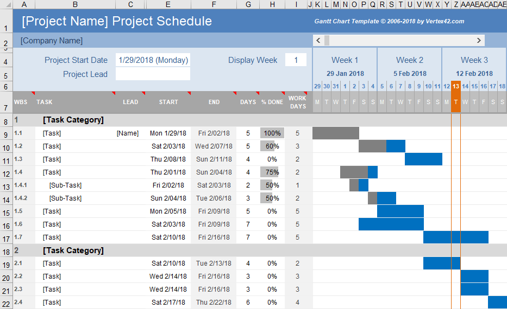Select the Display Week number cell
This screenshot has height=309, width=507.
click(296, 60)
